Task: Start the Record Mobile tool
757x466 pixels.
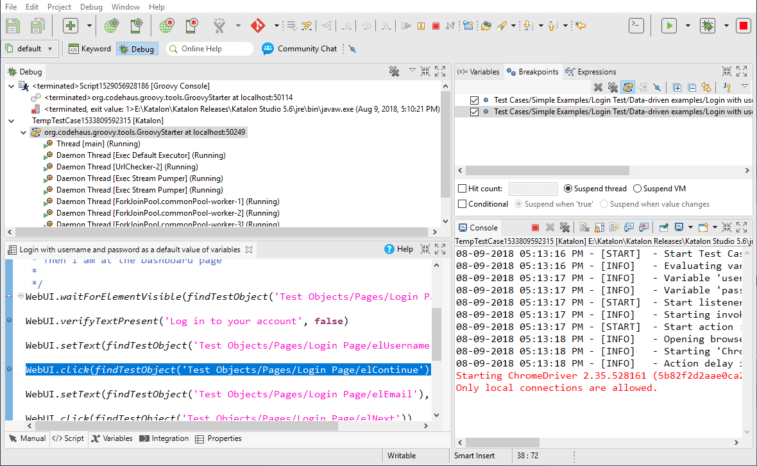Action: coord(192,26)
